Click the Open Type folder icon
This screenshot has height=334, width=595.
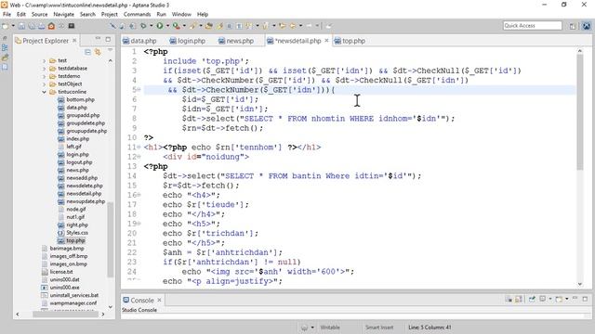click(x=208, y=26)
